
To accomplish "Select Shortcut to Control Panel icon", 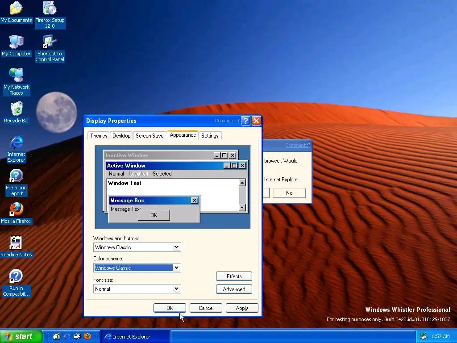I will [x=50, y=48].
